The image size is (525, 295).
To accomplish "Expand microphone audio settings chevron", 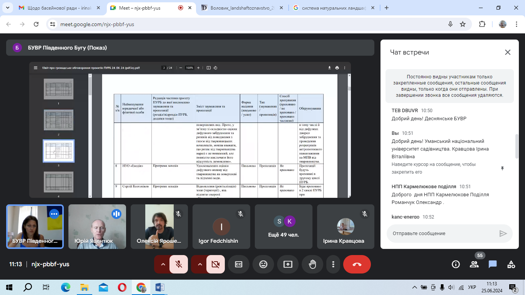I will (x=163, y=264).
